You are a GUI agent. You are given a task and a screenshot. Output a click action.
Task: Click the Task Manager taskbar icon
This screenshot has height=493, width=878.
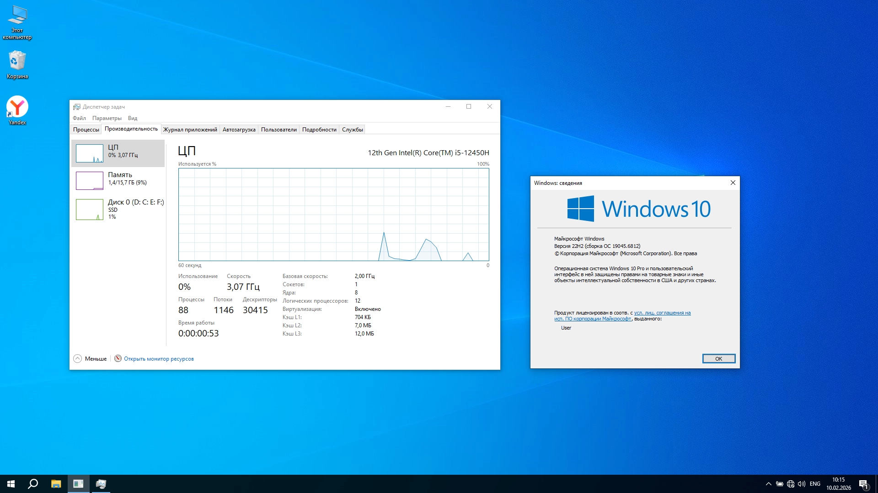(101, 484)
